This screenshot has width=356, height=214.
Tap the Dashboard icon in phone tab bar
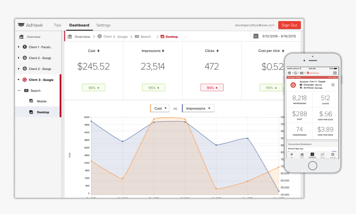[313, 155]
